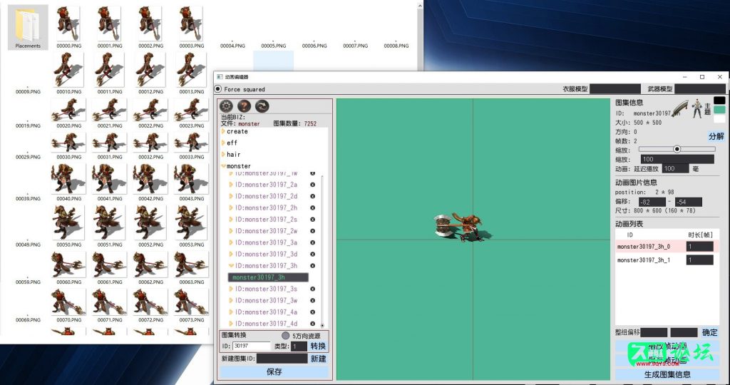Pick the black theme color swatch
The image size is (730, 385).
coord(719,101)
